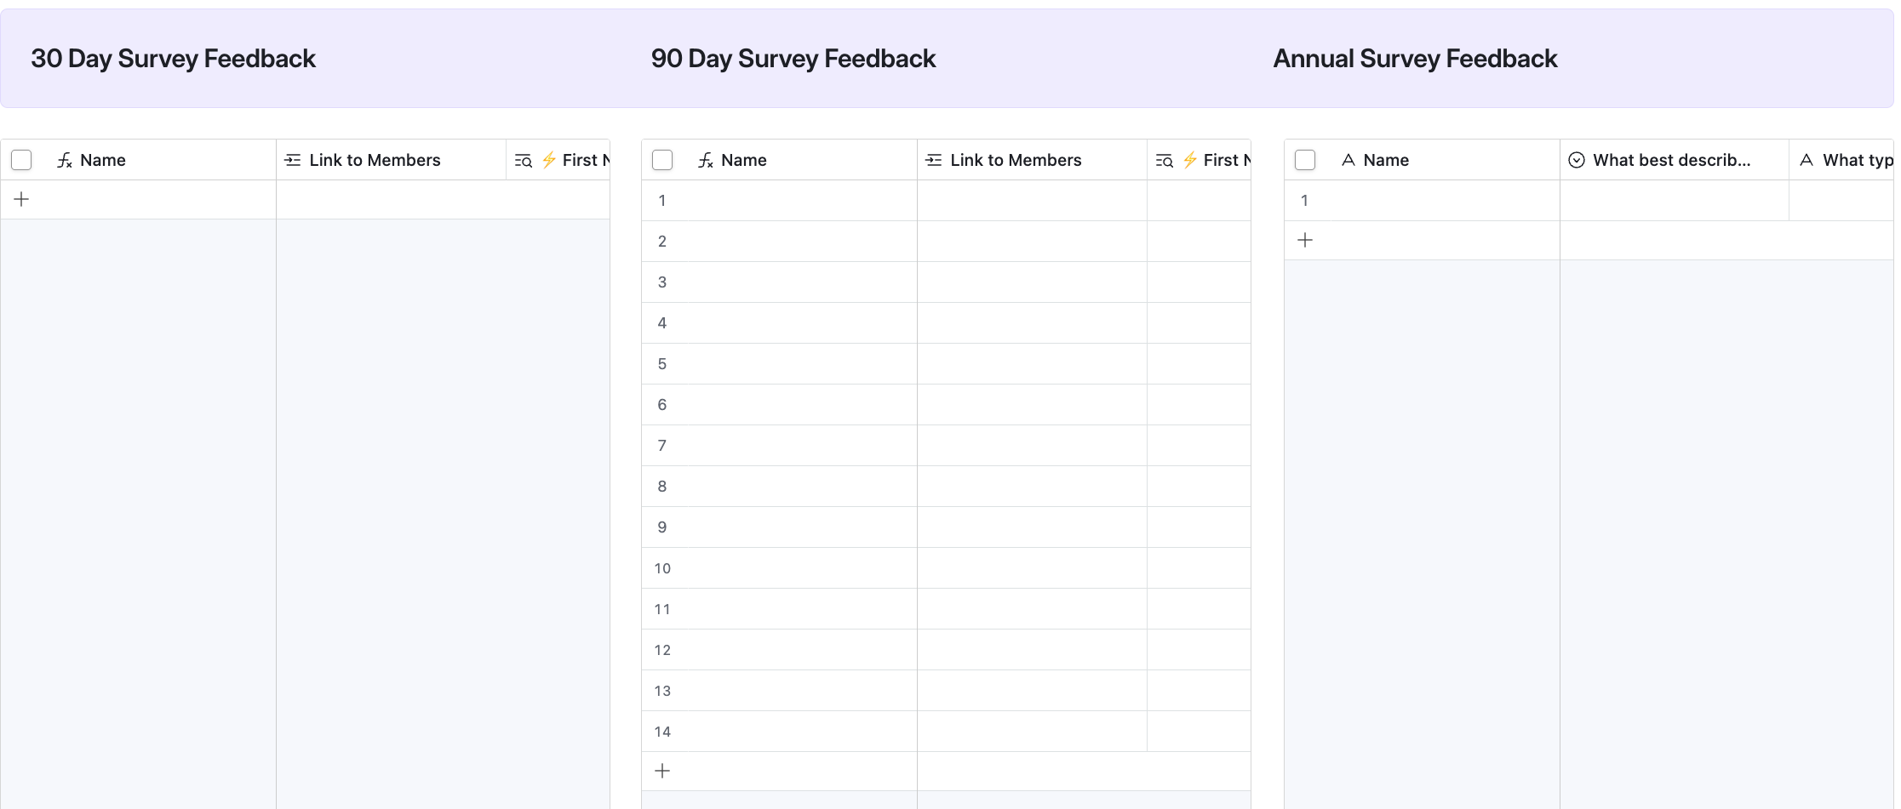Click the lightning bolt icon in 90 Day table header

[1190, 160]
